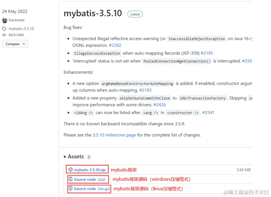Click the argNameBasedConstructorAutoMapping code text
This screenshot has height=197, width=271.
pyautogui.click(x=137, y=84)
